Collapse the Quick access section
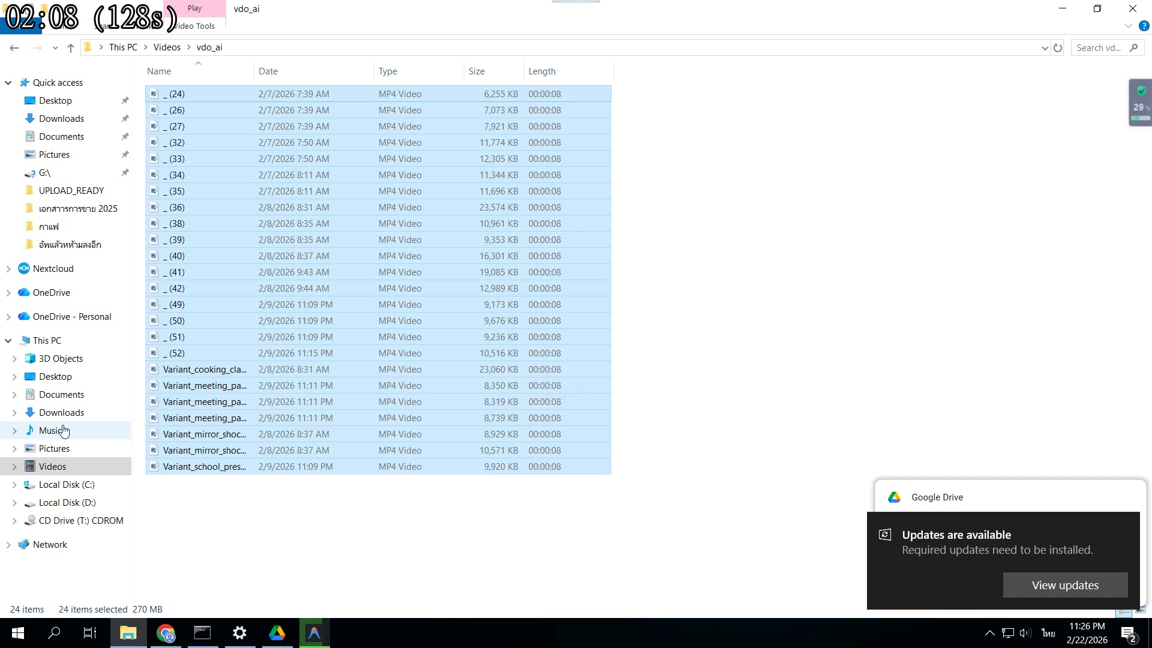 click(x=8, y=83)
